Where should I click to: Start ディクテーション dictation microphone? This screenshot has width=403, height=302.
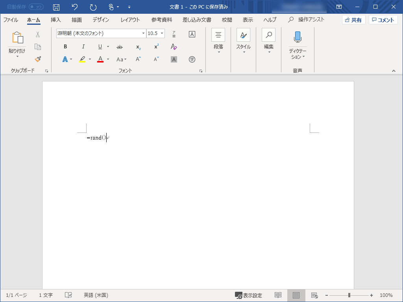tap(298, 37)
